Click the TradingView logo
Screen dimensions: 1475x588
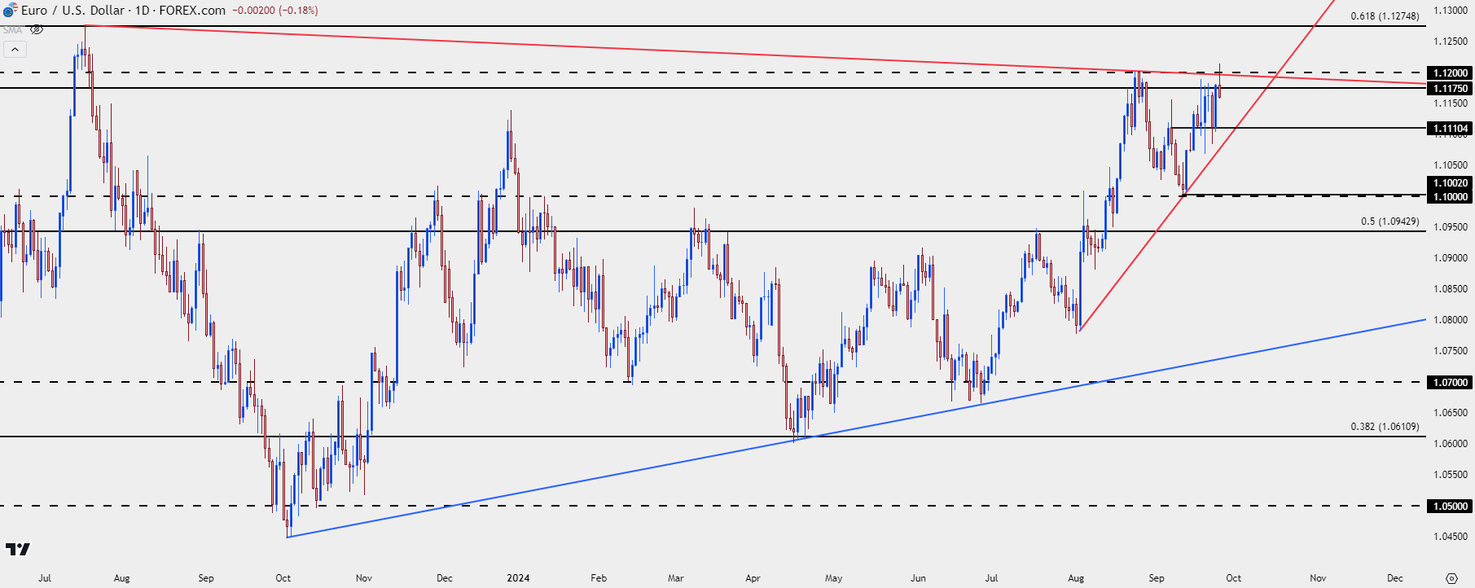[x=18, y=550]
